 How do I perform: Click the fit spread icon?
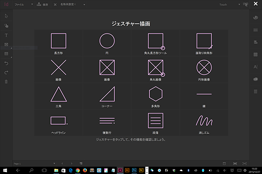point(245,163)
